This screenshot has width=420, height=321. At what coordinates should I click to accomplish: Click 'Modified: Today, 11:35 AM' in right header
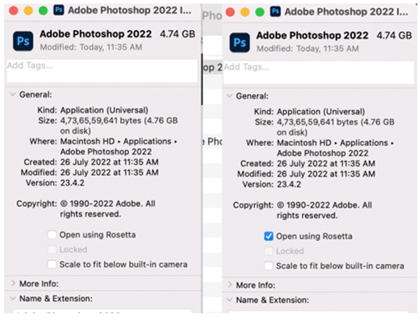[308, 49]
